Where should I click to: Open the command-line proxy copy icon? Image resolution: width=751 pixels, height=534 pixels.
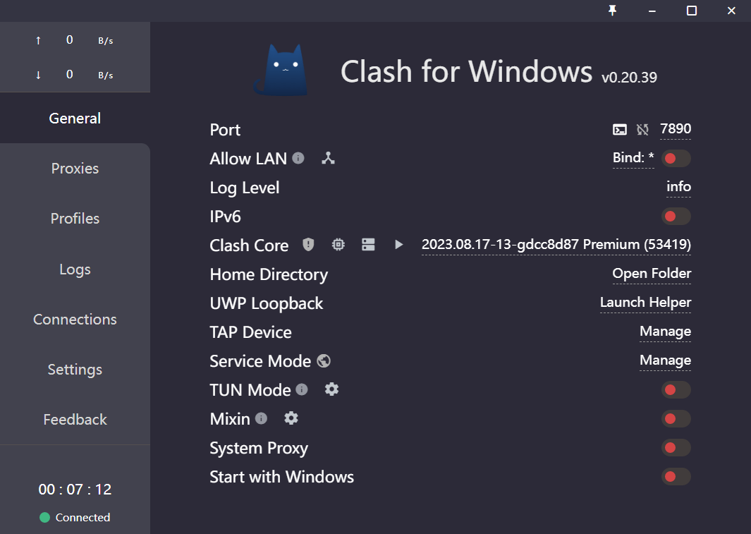click(619, 129)
